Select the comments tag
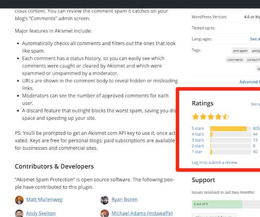Viewport: 260px width, 217px height. click(235, 60)
